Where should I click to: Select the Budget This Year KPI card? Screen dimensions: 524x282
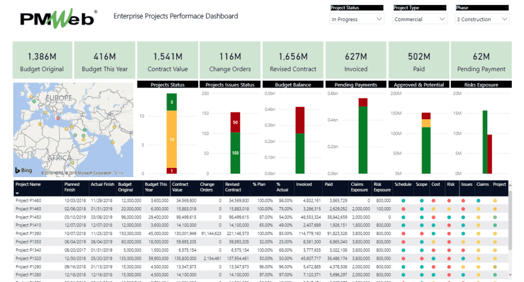(104, 60)
